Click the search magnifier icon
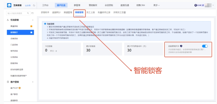 click(28, 13)
